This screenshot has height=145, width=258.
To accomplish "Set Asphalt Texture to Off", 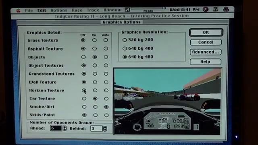I will tap(83, 48).
